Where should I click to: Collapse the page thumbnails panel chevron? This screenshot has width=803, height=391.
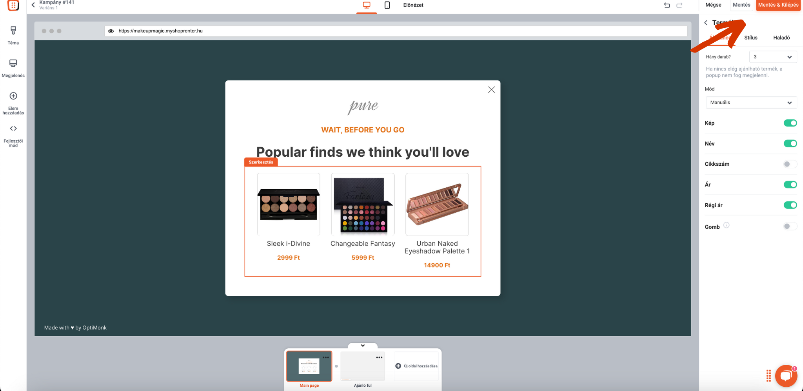point(363,346)
